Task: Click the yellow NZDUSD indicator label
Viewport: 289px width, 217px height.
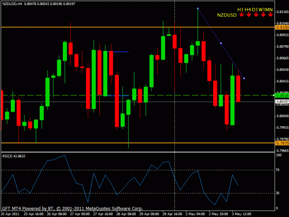Action: (227, 15)
